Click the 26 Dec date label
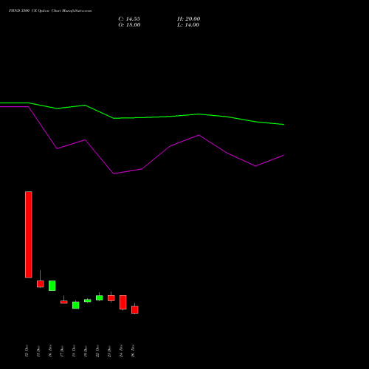 coord(133,351)
